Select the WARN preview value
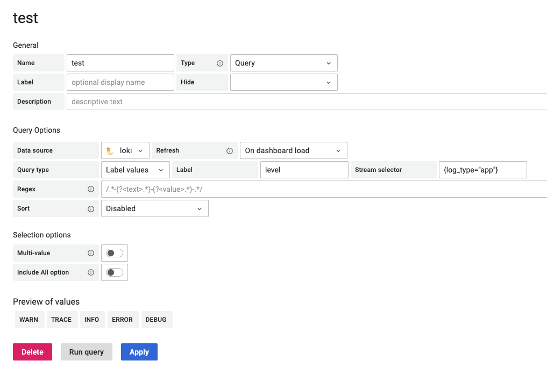The width and height of the screenshot is (547, 375). click(29, 320)
